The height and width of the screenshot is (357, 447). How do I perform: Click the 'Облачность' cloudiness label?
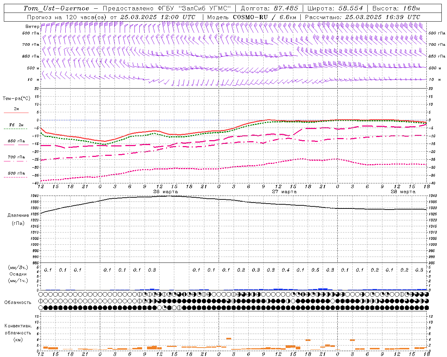[18, 302]
